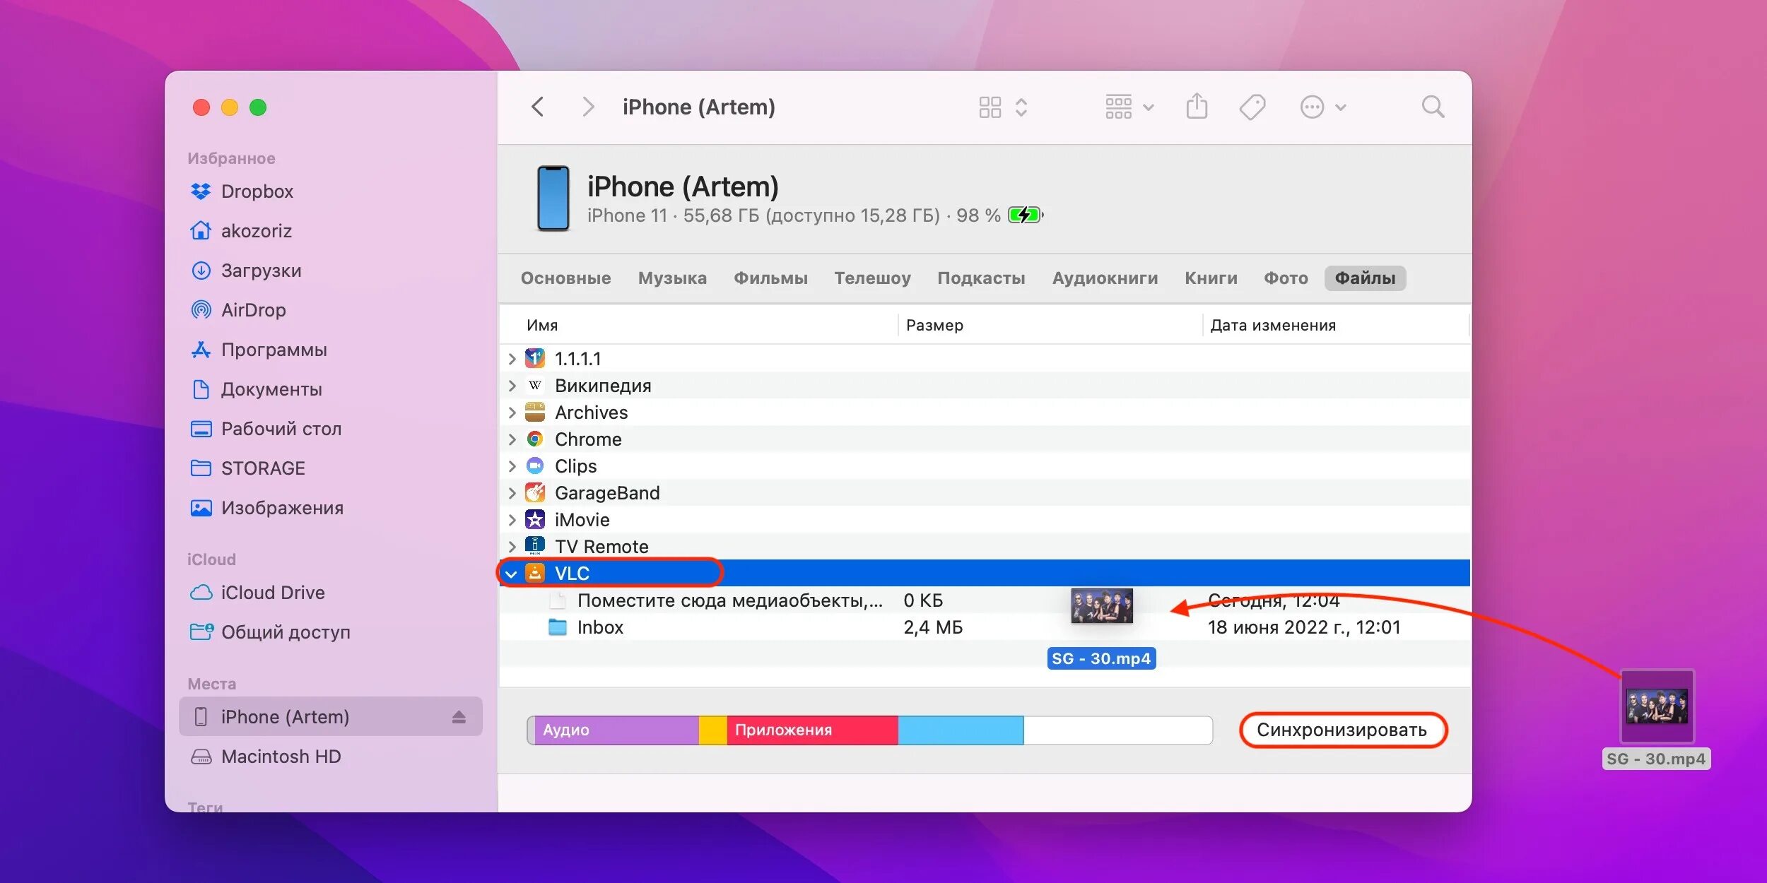Go back with the left chevron
This screenshot has width=1767, height=883.
[x=538, y=107]
